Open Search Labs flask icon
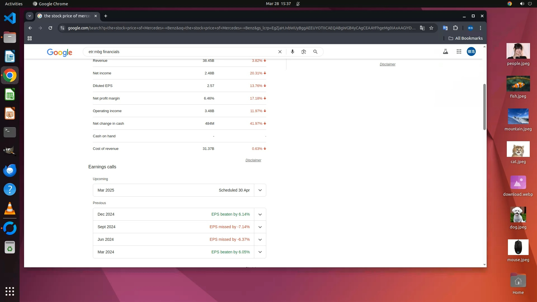Screen dimensions: 537x302 click(x=445, y=51)
